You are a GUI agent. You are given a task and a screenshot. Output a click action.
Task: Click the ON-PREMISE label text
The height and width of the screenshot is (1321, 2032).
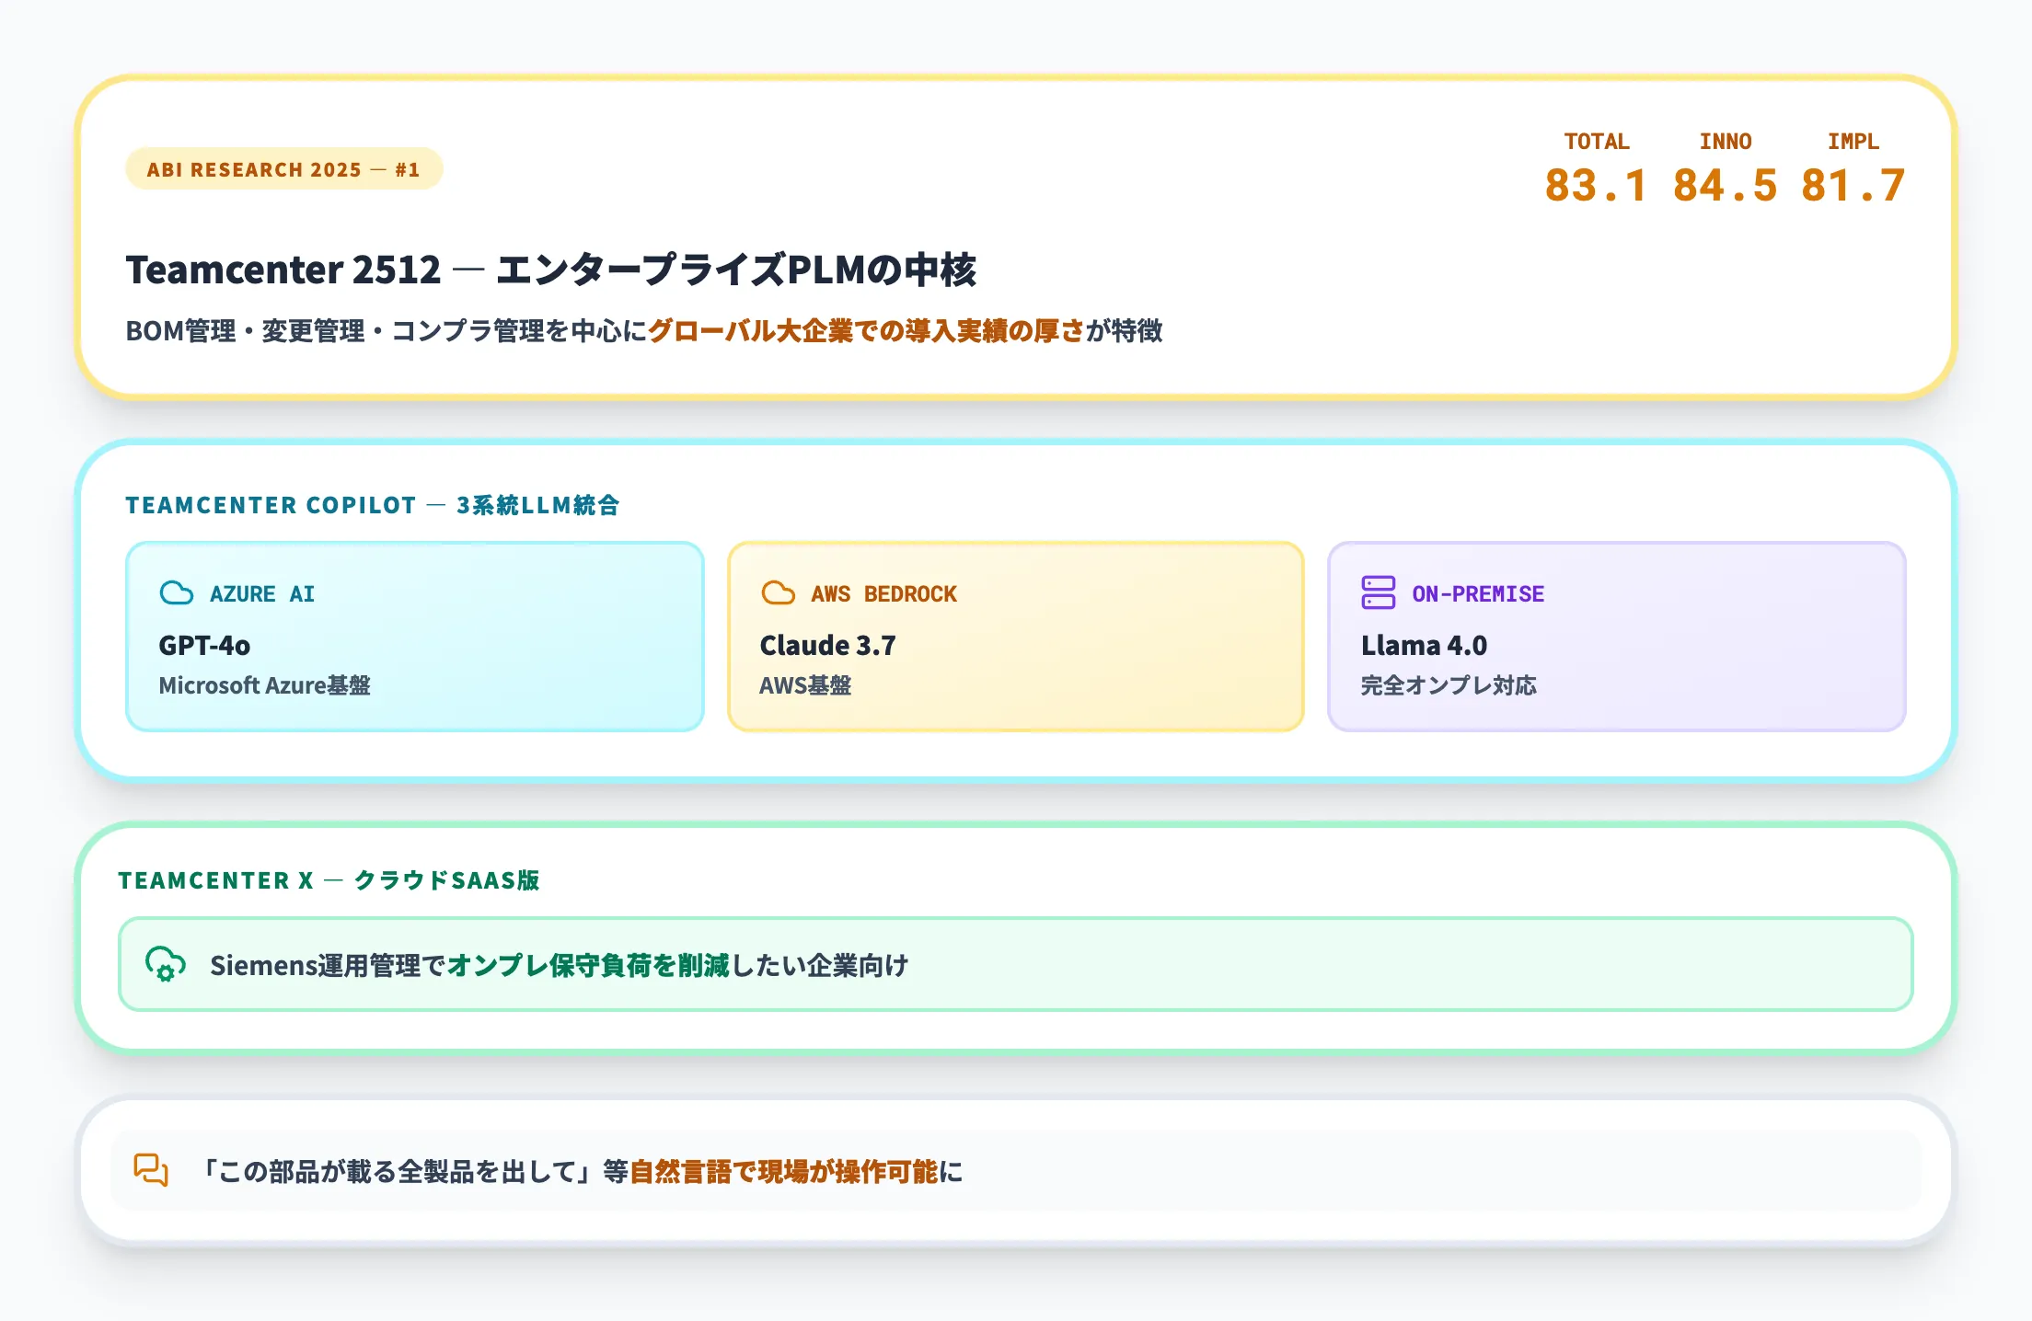pyautogui.click(x=1479, y=594)
